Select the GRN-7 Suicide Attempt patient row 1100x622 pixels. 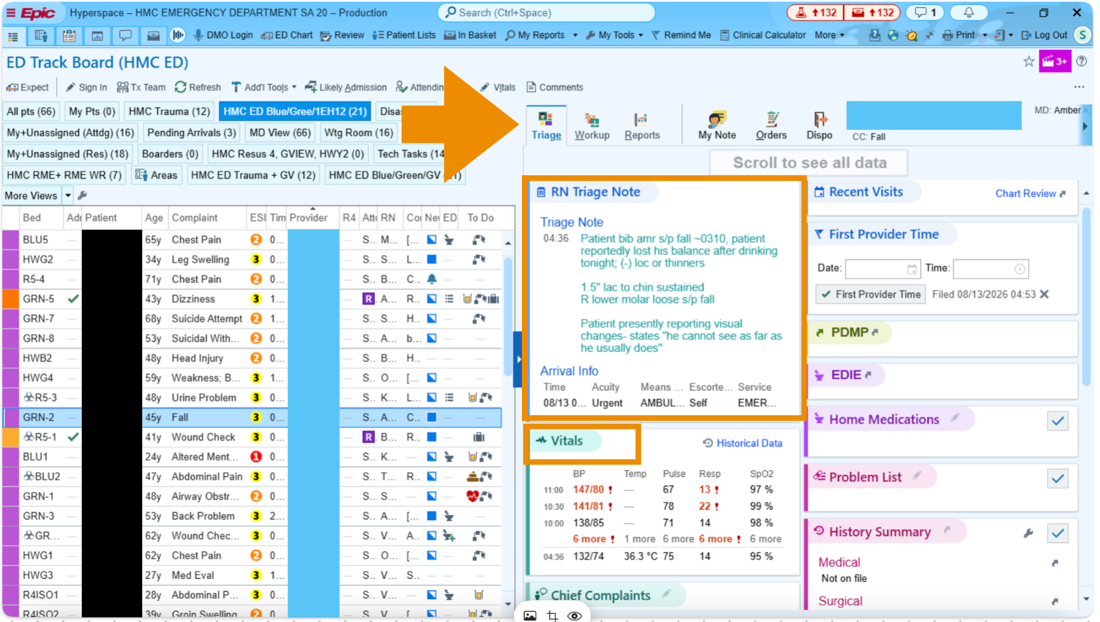[x=252, y=318]
